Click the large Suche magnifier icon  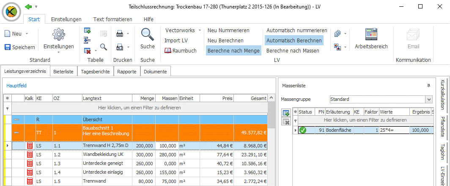pyautogui.click(x=148, y=34)
